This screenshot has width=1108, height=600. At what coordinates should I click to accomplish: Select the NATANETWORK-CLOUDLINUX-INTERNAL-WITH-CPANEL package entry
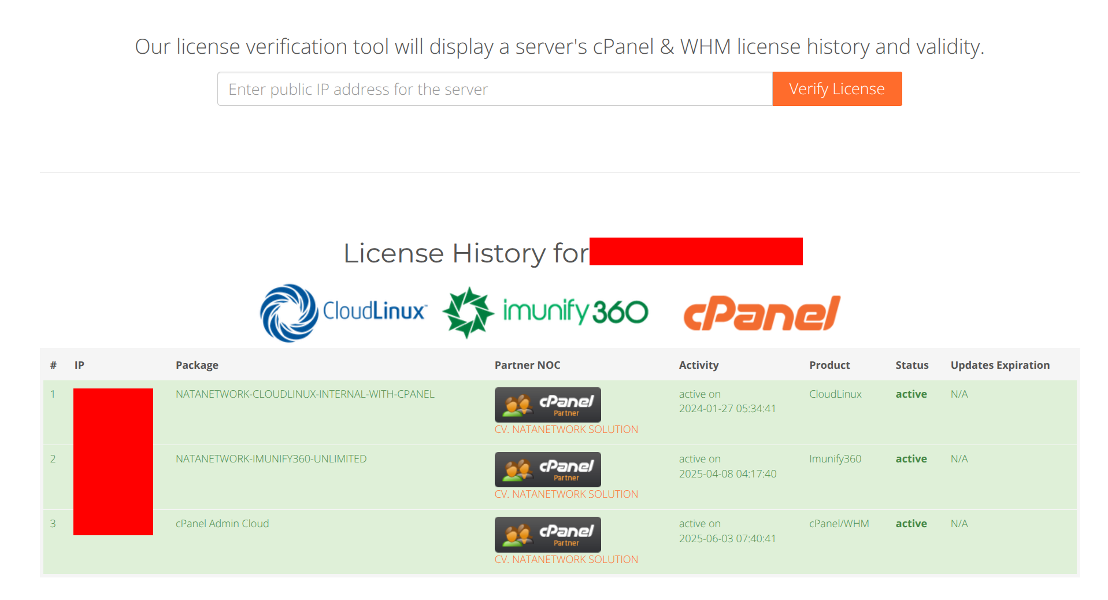point(305,394)
